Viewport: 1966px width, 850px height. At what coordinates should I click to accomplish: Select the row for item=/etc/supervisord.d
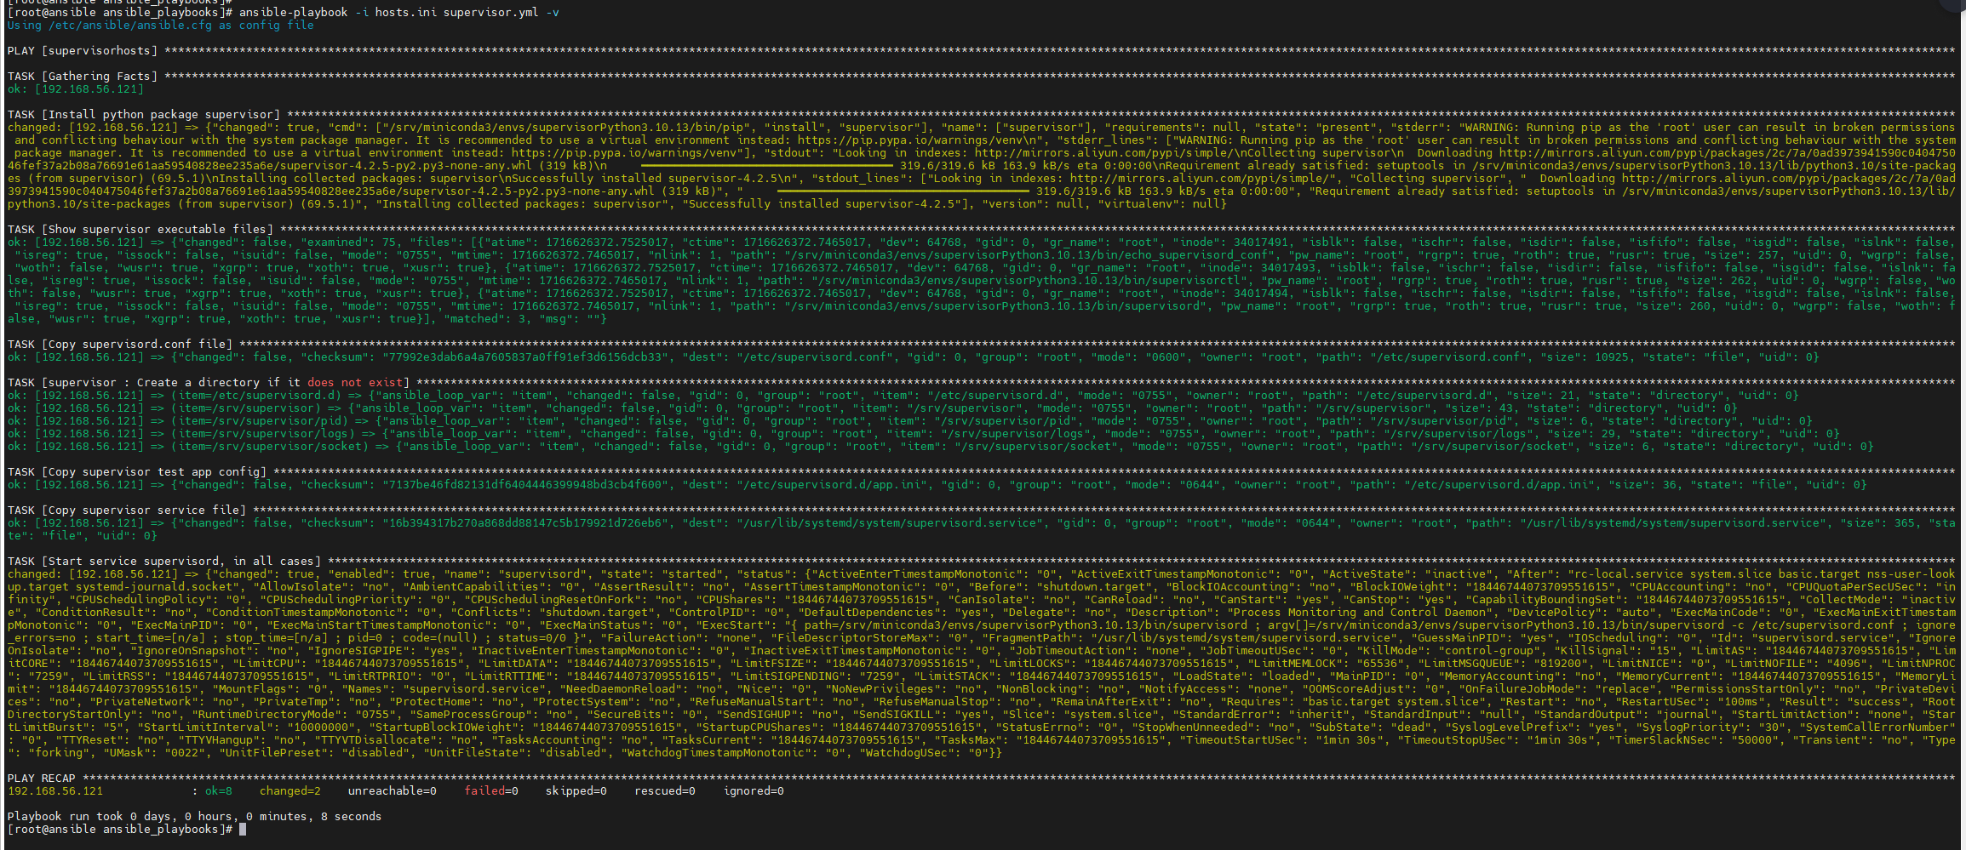coord(903,396)
